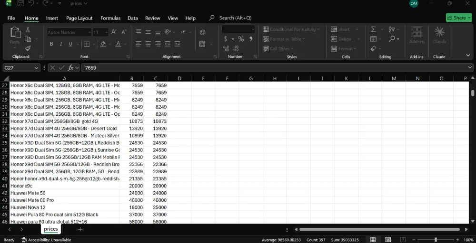Open the File menu

tap(11, 18)
